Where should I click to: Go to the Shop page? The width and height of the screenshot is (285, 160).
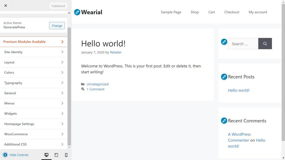click(x=195, y=12)
